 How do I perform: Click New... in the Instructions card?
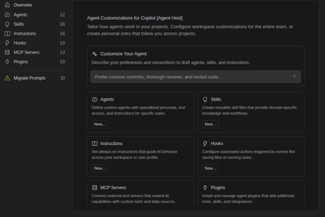pyautogui.click(x=100, y=168)
